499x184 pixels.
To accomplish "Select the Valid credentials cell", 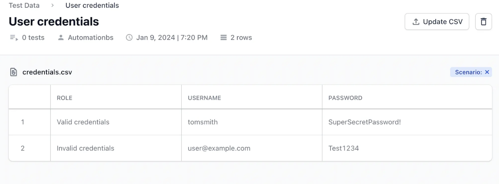I will tap(83, 122).
